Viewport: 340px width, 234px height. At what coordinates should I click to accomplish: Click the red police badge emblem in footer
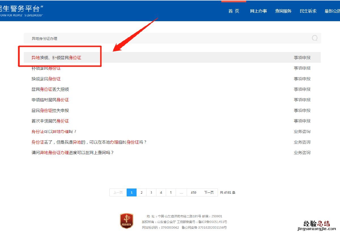point(127,221)
